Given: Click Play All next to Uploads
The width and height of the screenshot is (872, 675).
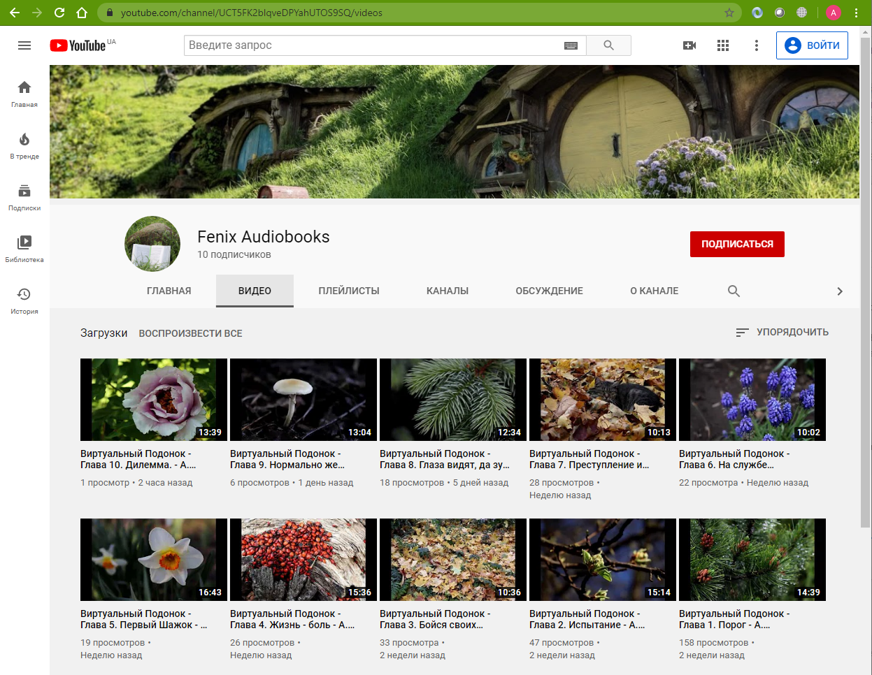Looking at the screenshot, I should tap(190, 333).
